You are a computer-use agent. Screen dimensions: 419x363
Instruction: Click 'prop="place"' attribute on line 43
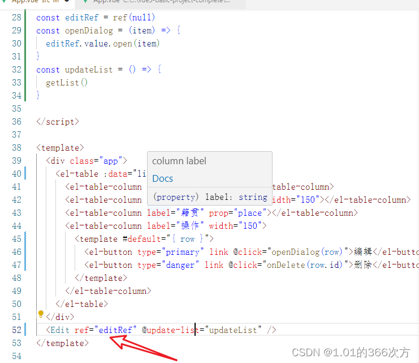tap(238, 213)
